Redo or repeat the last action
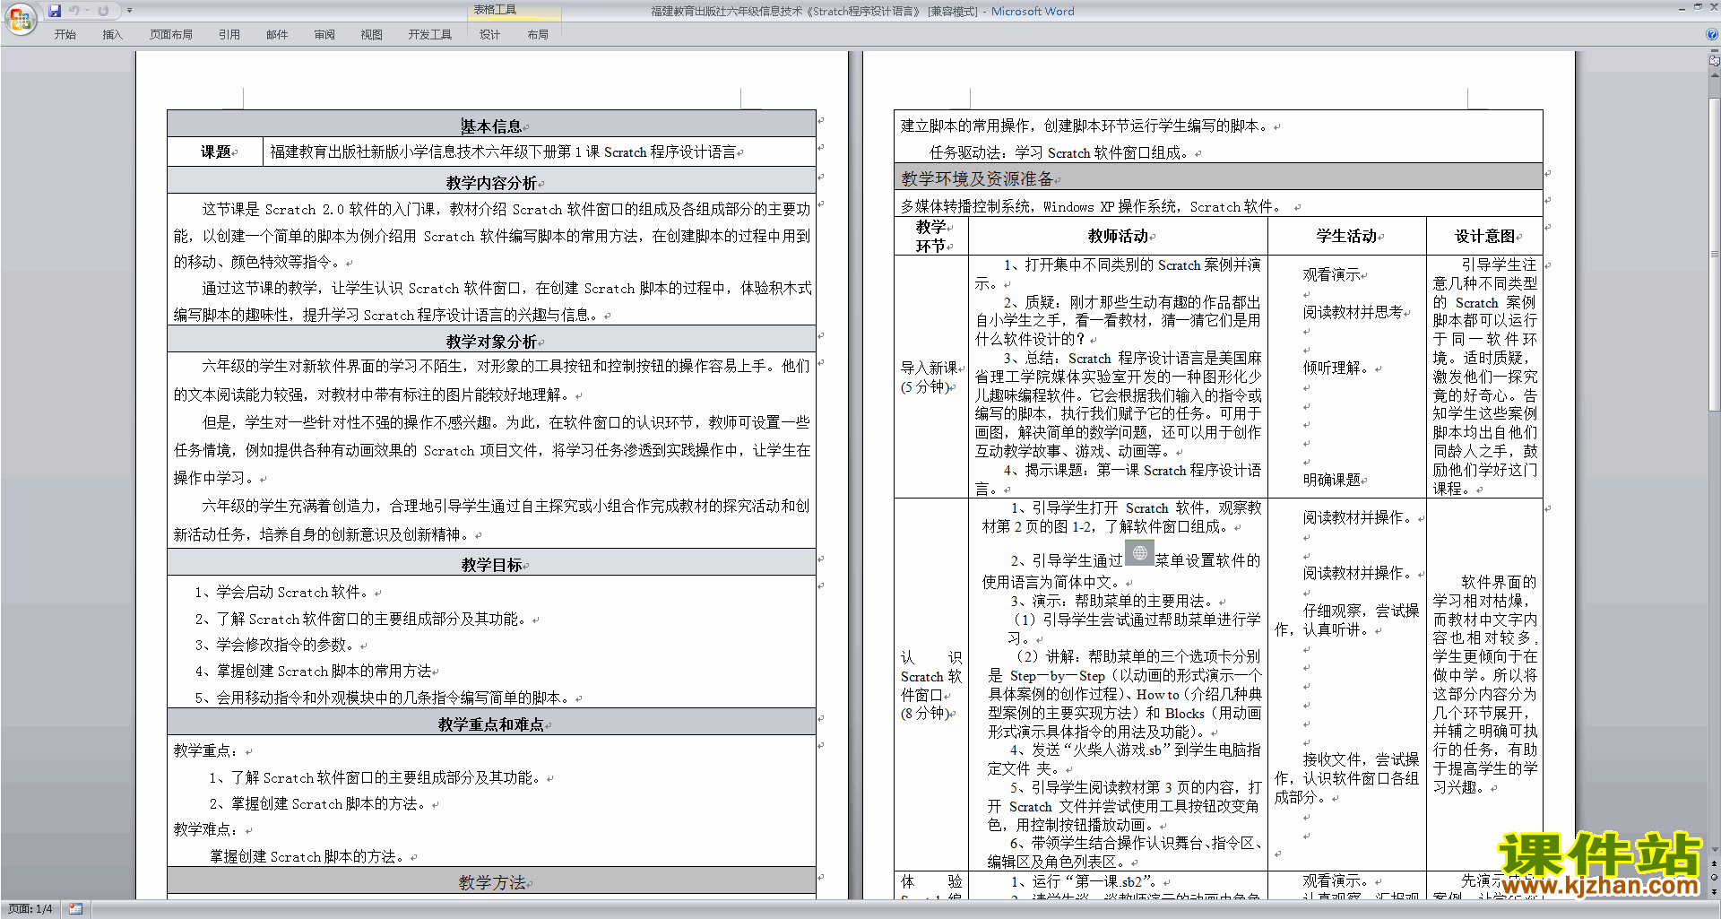Image resolution: width=1721 pixels, height=919 pixels. [103, 11]
